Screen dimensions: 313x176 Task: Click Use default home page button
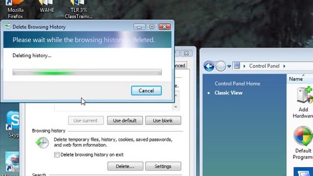tap(125, 121)
